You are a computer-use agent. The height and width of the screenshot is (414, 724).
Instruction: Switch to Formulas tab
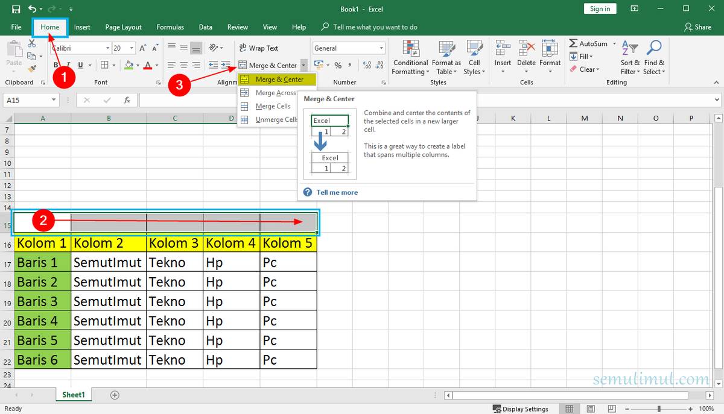[x=170, y=27]
